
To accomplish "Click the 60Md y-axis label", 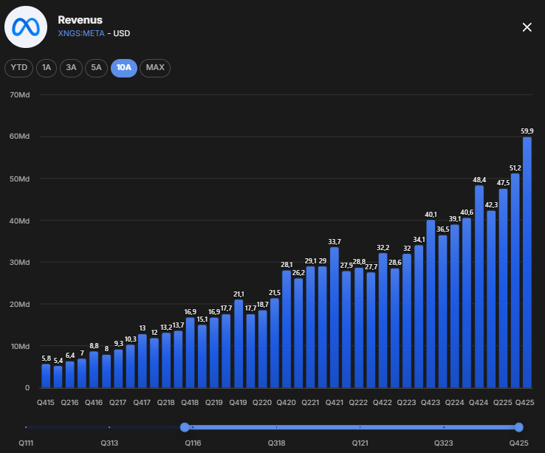I will pos(20,136).
